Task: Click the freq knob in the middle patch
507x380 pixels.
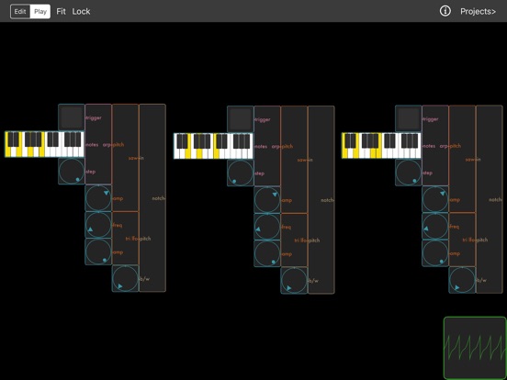Action: click(x=267, y=227)
